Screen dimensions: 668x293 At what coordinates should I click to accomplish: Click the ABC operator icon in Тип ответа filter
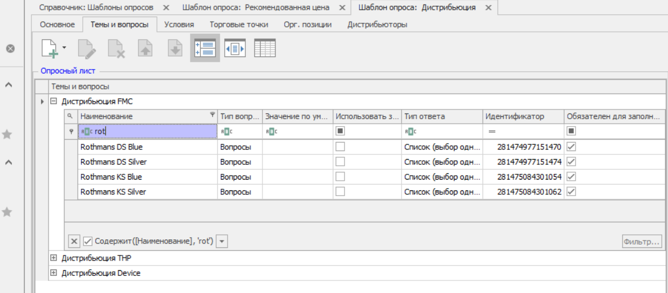click(x=411, y=132)
